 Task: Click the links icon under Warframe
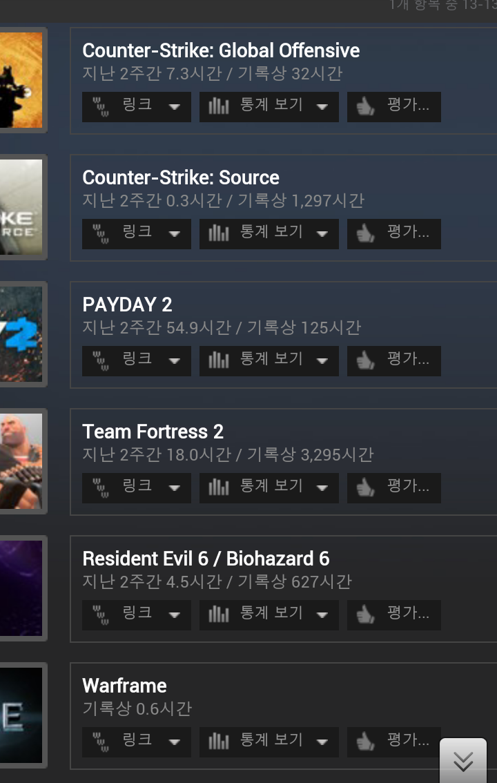(101, 742)
